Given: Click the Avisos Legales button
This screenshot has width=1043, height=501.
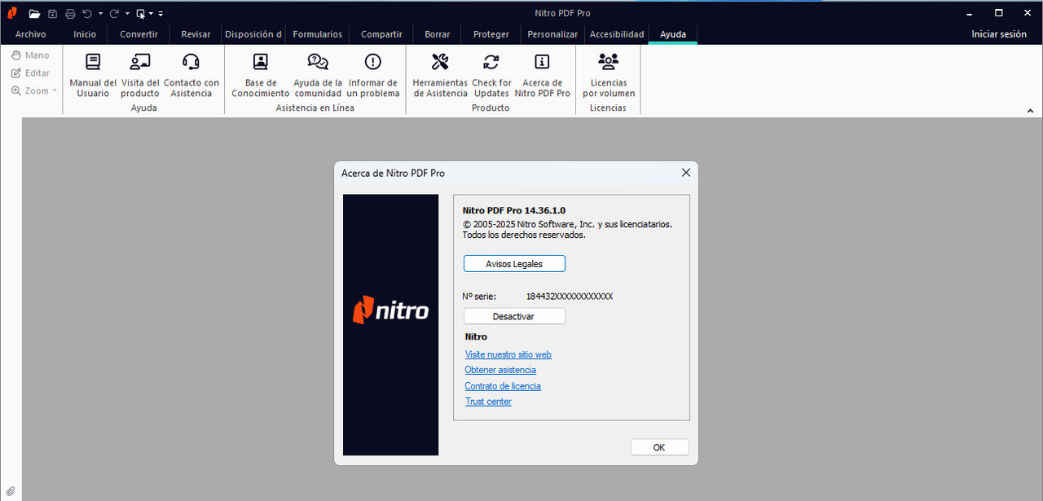Looking at the screenshot, I should pyautogui.click(x=514, y=264).
